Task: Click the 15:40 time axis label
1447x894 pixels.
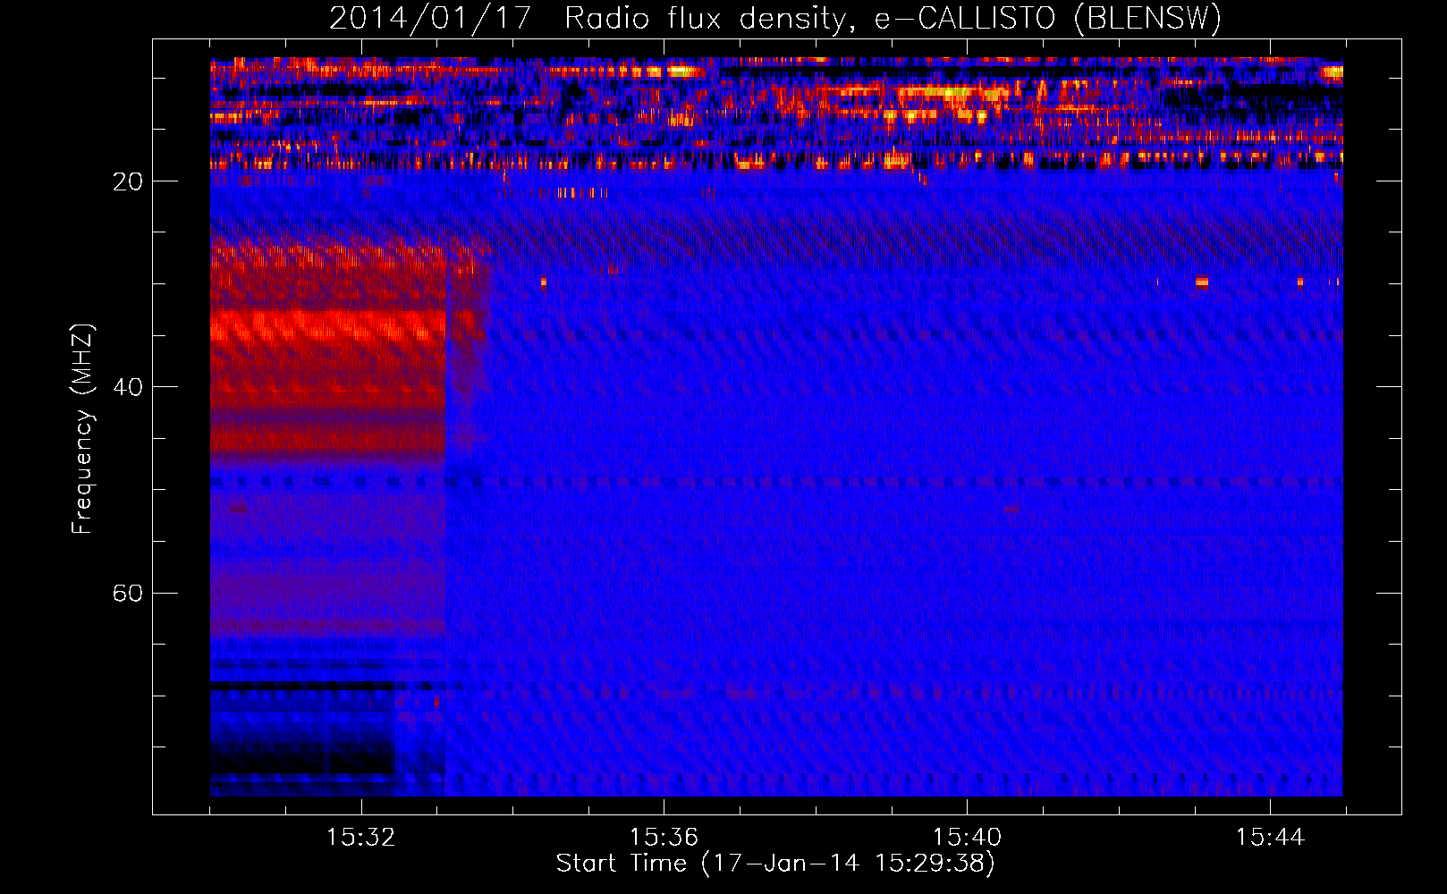Action: coord(967,838)
